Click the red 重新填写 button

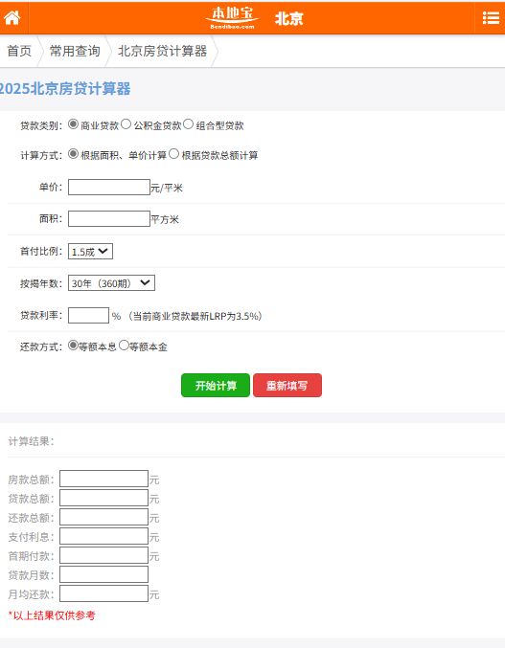(x=287, y=385)
